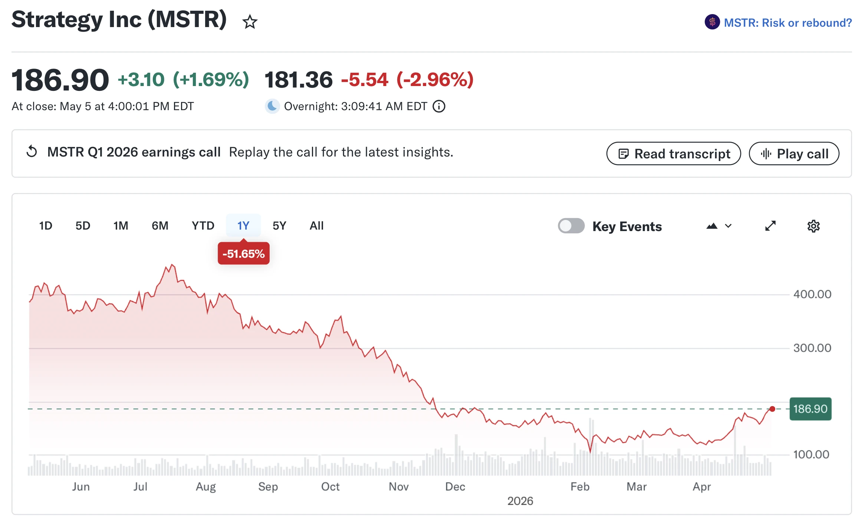Viewport: 859px width, 520px height.
Task: Click the 181.36 overnight price
Action: (x=299, y=80)
